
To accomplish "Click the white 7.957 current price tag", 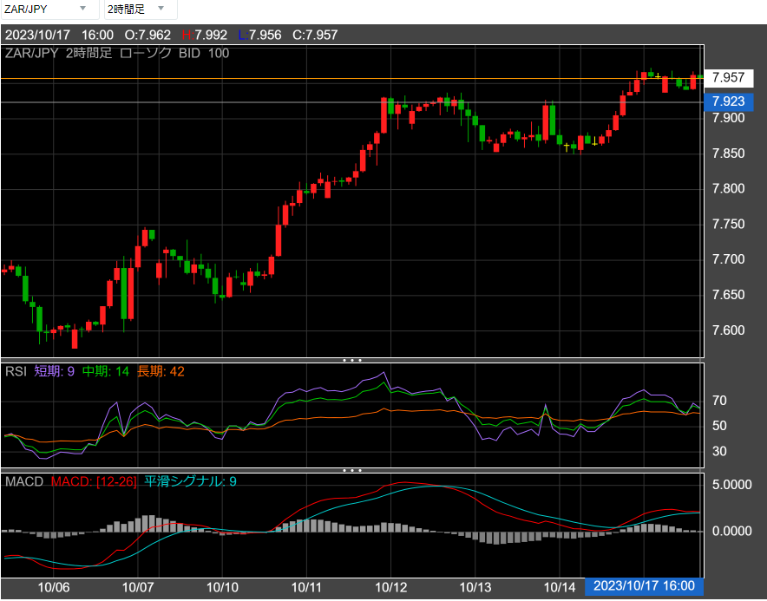I will tap(727, 78).
